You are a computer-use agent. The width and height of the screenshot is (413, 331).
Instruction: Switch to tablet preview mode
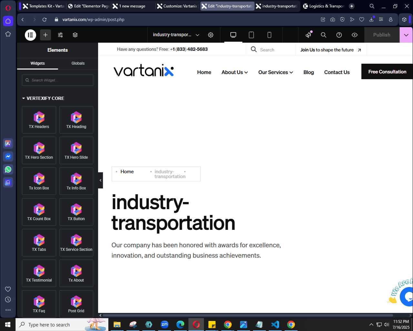click(251, 35)
